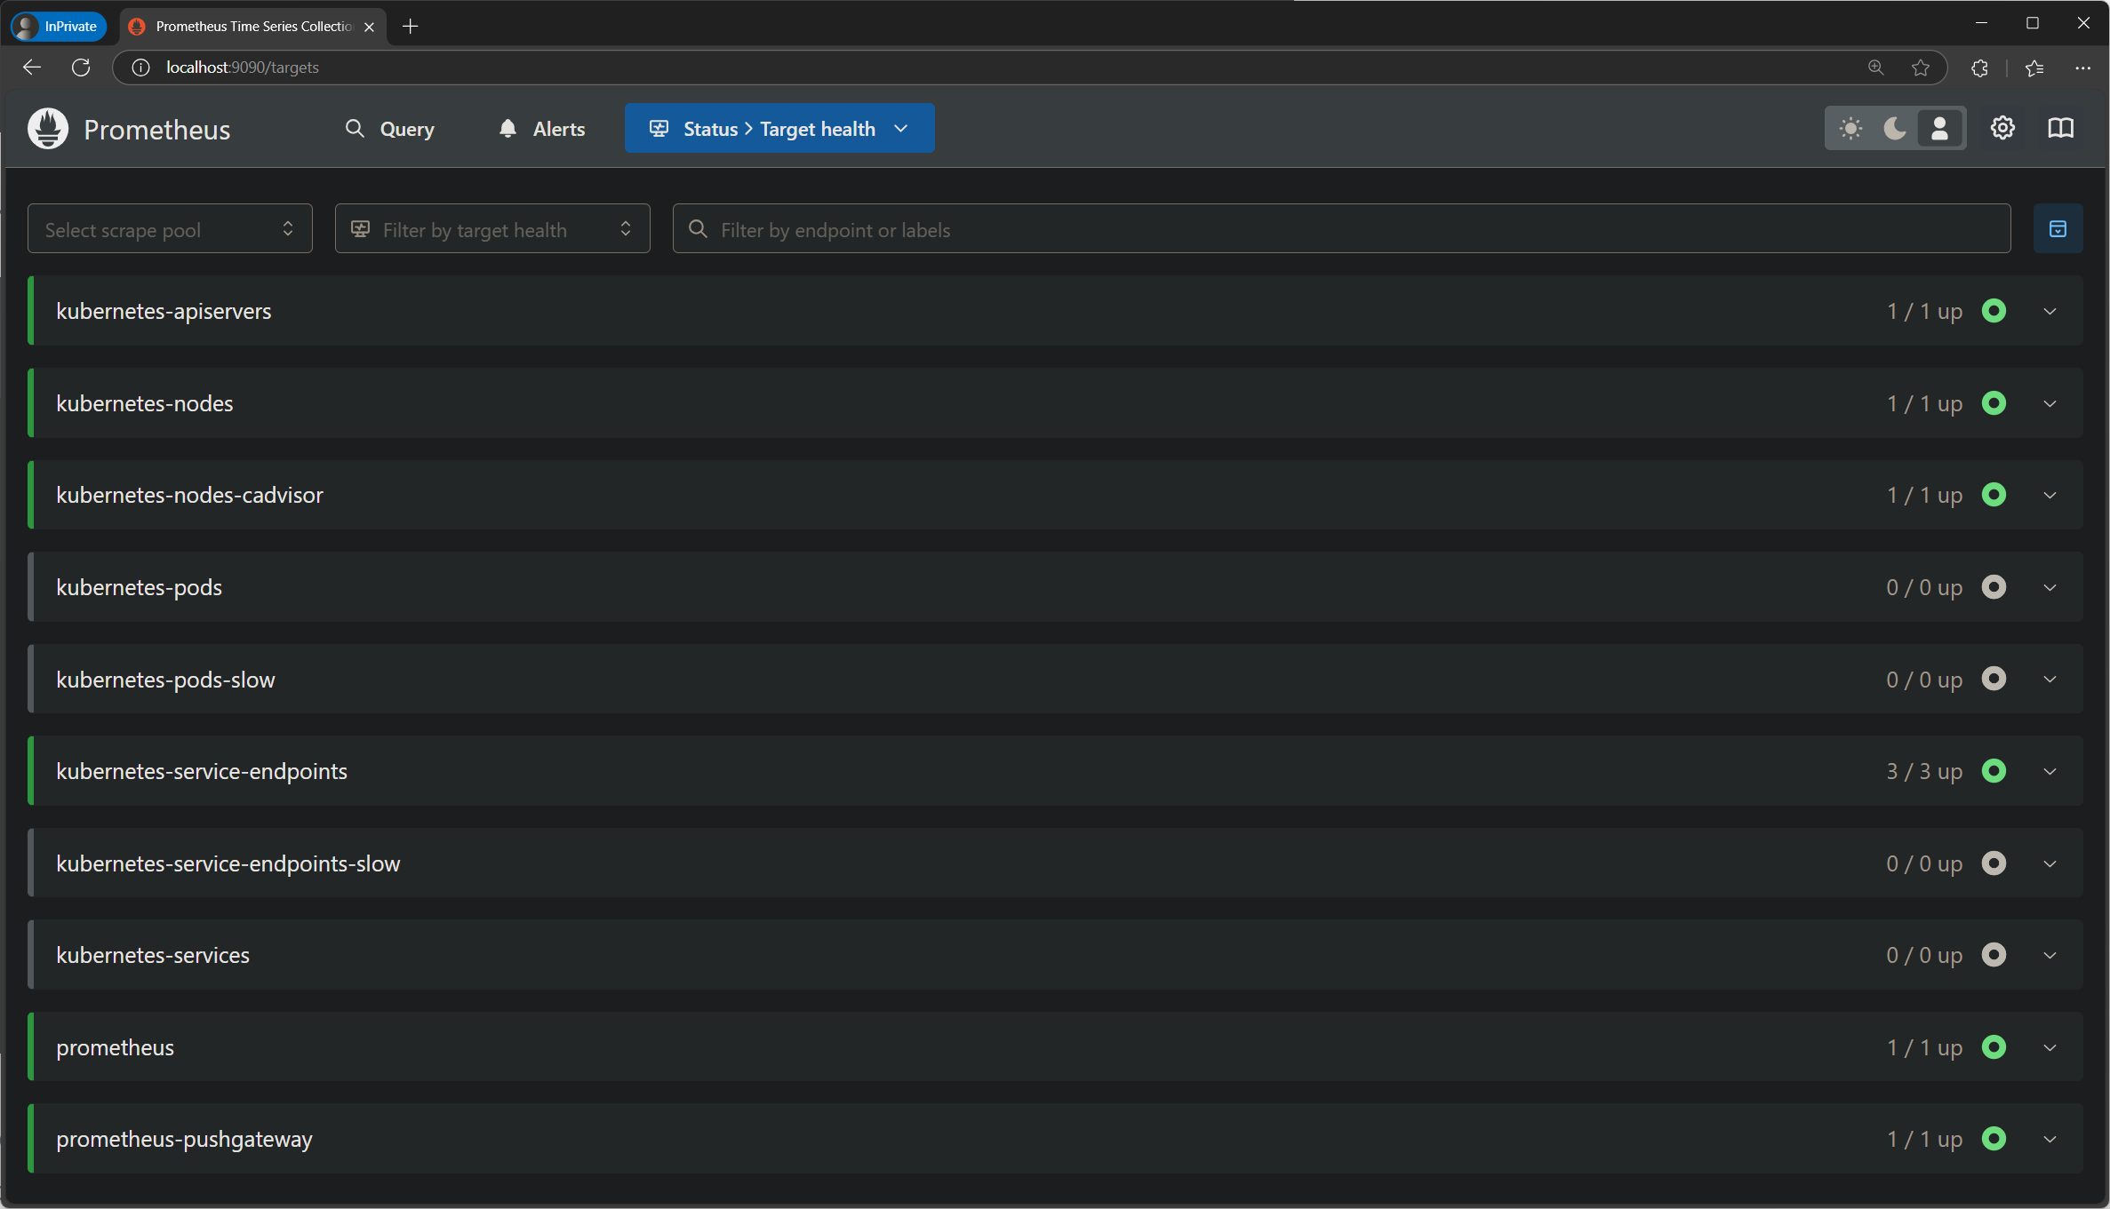Add page to favorites star icon
Viewport: 2110px width, 1209px height.
tap(1921, 68)
